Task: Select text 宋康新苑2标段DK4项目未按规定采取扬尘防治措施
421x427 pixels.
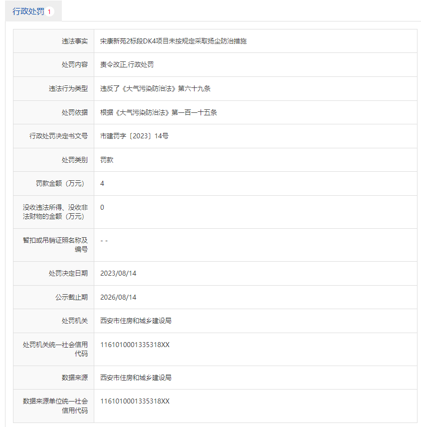Action: [x=173, y=41]
